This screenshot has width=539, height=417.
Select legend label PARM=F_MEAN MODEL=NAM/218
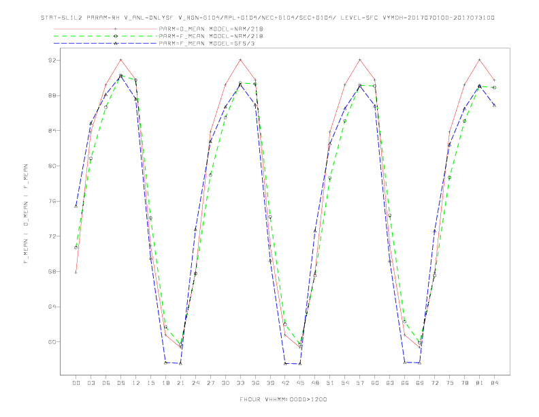pos(211,36)
